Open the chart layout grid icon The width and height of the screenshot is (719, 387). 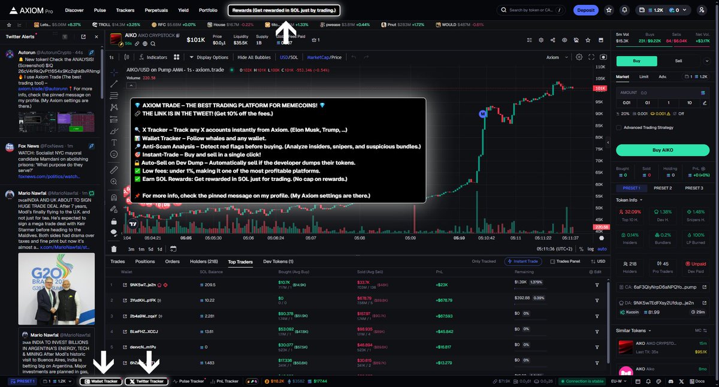click(177, 58)
